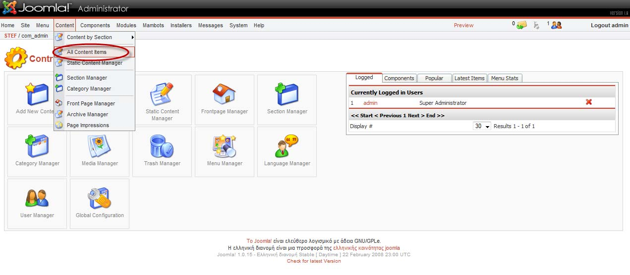
Task: Open the Messages menu
Action: tap(211, 25)
